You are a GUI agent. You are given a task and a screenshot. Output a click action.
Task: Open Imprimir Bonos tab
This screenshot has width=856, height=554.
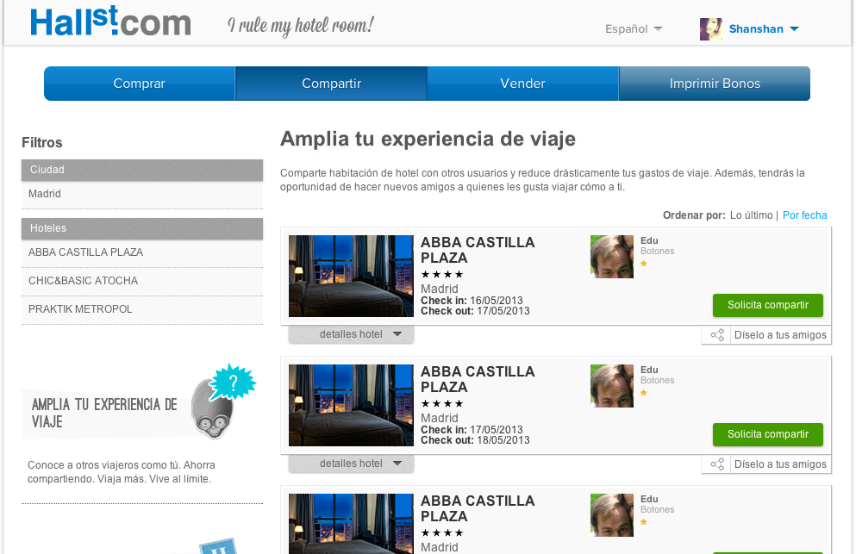pyautogui.click(x=715, y=84)
